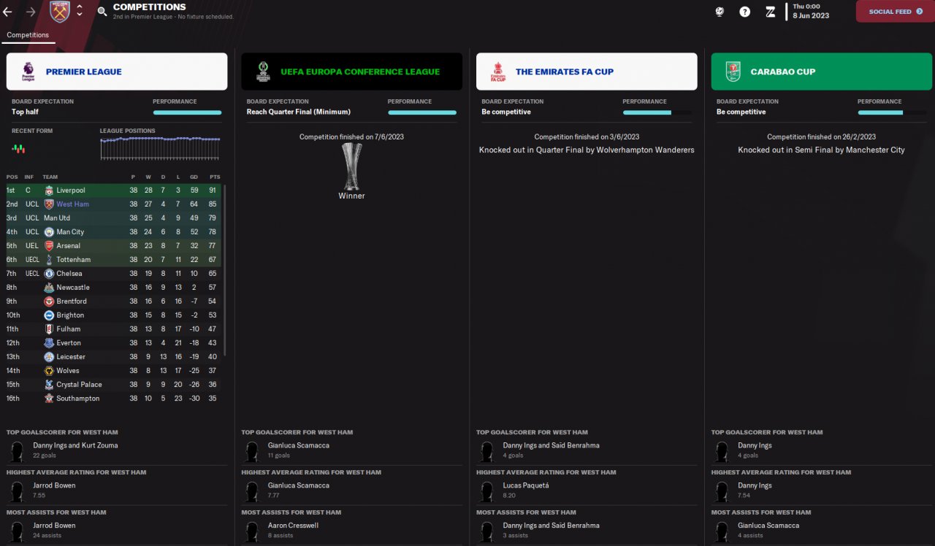Open Gianluca Scamacca under Conference League top goalscorer
Viewport: 935px width, 546px height.
pyautogui.click(x=299, y=445)
